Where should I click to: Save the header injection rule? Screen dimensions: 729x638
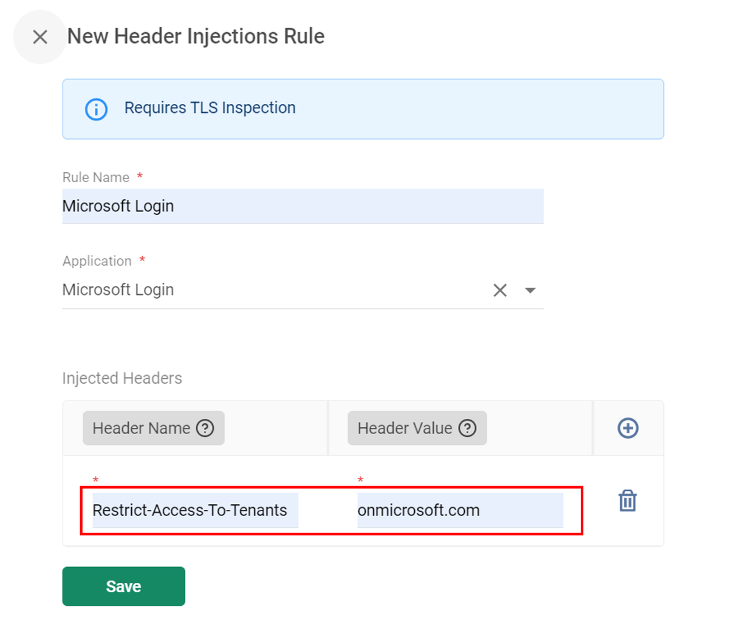(124, 586)
